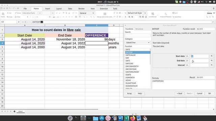
Task: Click the volume icon in system tray
Action: tap(202, 2)
